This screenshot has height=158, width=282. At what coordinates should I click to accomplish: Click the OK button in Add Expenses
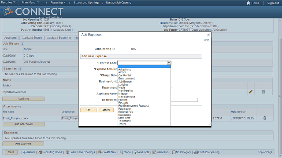89,110
